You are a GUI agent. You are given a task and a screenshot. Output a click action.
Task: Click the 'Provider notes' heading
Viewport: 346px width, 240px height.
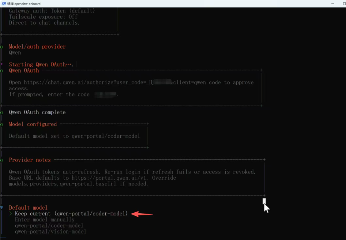(30, 160)
